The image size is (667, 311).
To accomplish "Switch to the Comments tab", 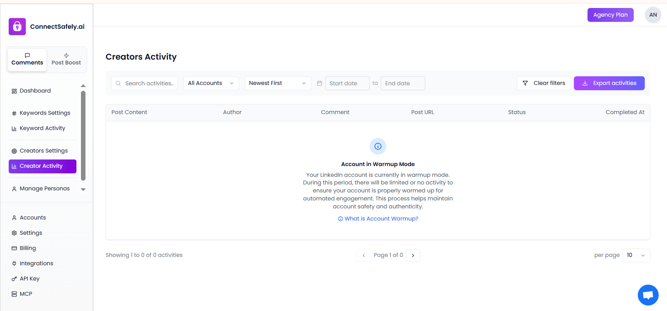I will point(27,60).
